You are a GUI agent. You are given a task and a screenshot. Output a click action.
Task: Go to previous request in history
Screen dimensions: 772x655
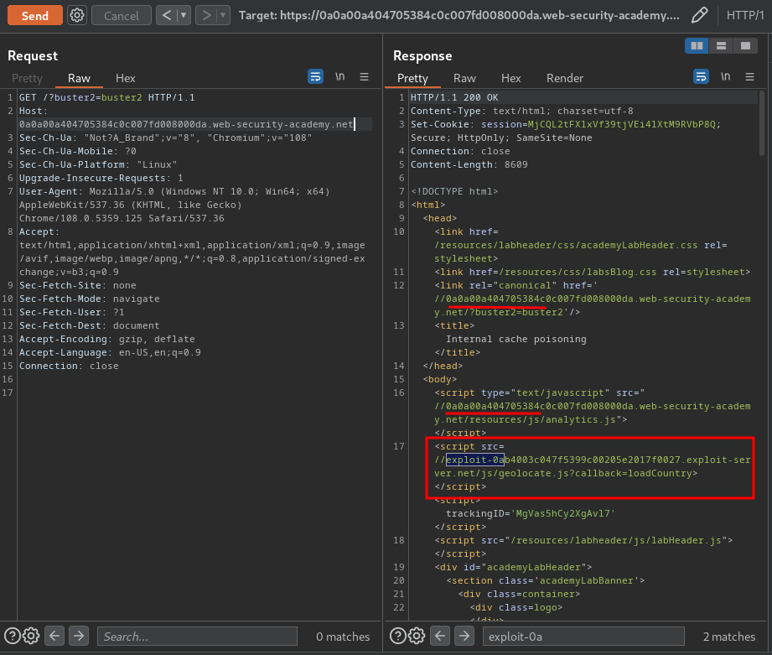point(167,15)
